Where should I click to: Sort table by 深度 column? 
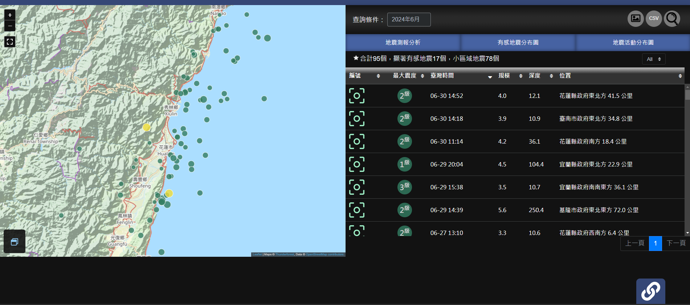[540, 76]
